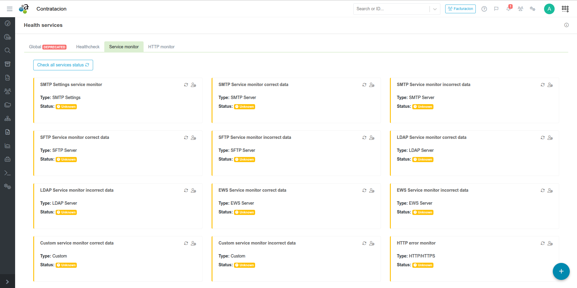Refresh EWS Service monitor correct data
Viewport: 577px width, 288px height.
point(364,190)
